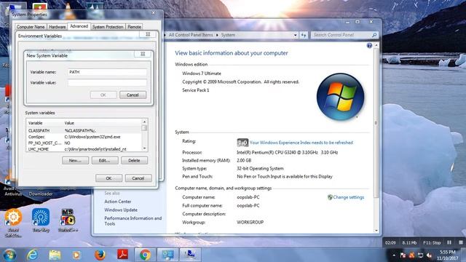
Task: Click the Variable column header
Action: click(x=44, y=123)
